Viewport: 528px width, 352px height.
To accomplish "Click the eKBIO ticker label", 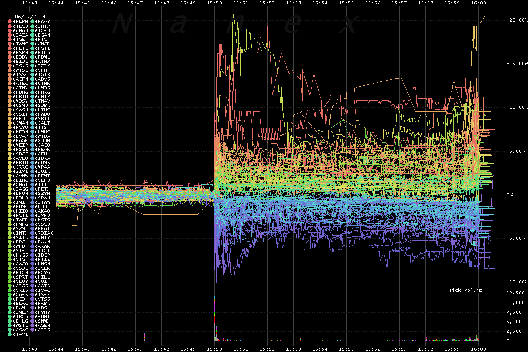I will pos(20,96).
